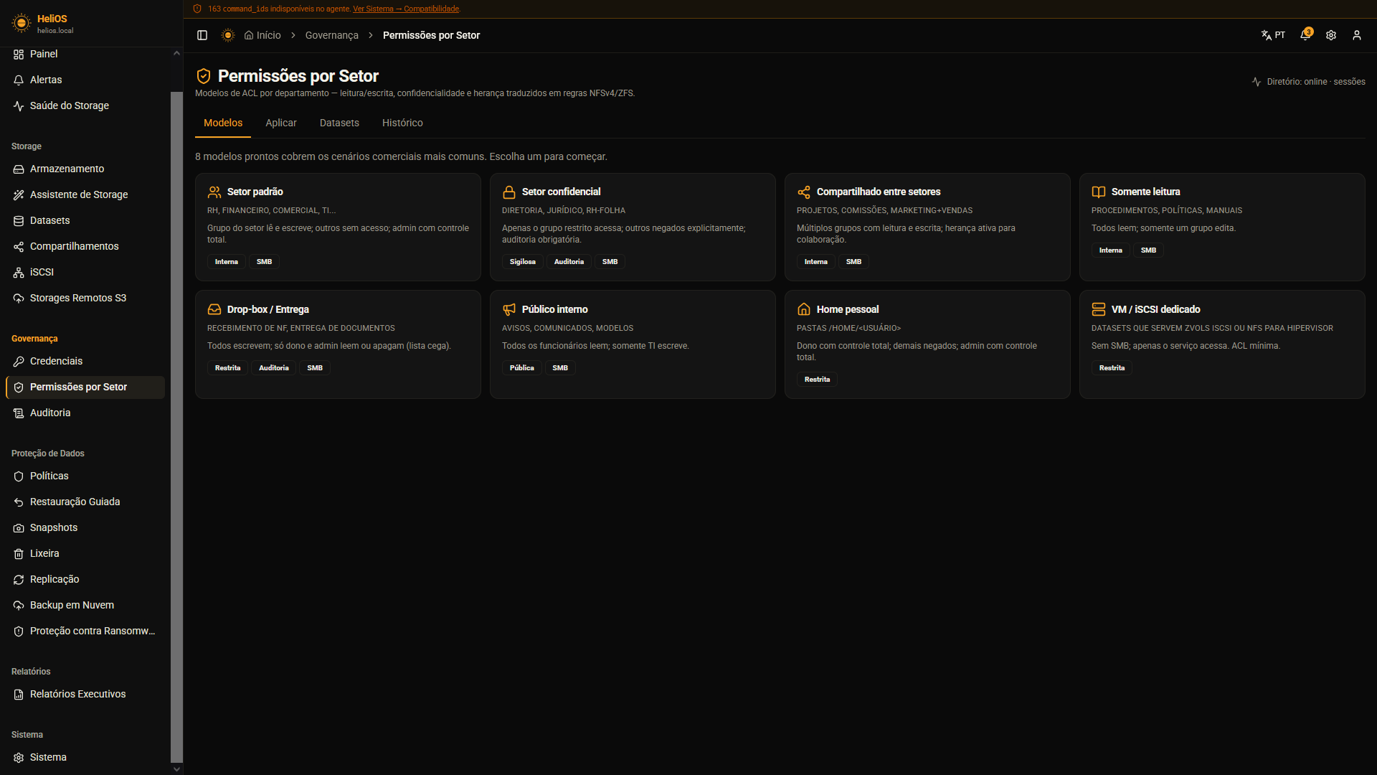This screenshot has height=775, width=1377.
Task: Click the Snapshots camera icon
Action: [x=19, y=527]
